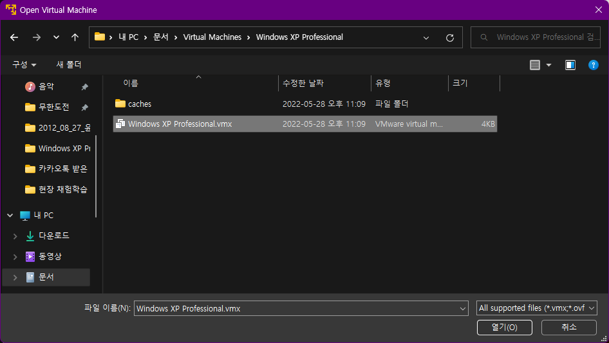The width and height of the screenshot is (609, 343).
Task: Open All supported files type filter
Action: point(537,308)
